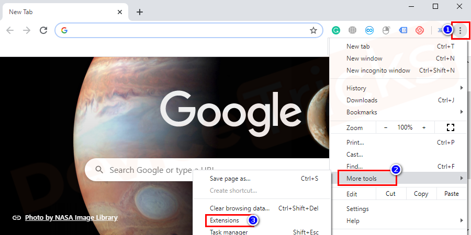Reload the page

click(43, 30)
